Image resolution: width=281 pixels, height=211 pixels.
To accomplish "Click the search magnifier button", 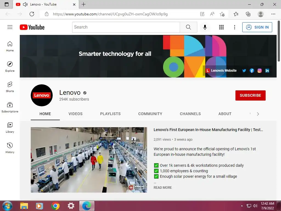I will (x=188, y=27).
